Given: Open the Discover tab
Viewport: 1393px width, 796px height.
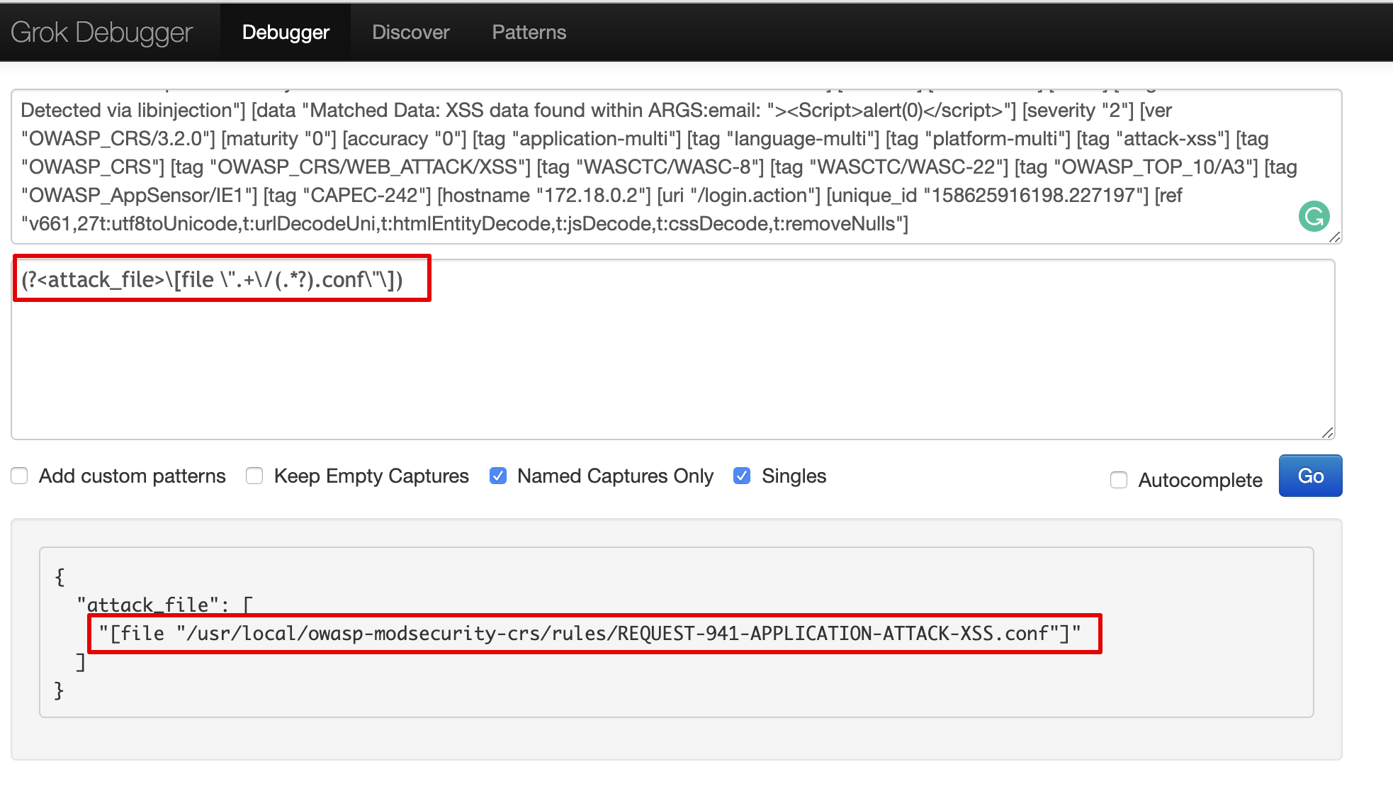Looking at the screenshot, I should [x=410, y=32].
